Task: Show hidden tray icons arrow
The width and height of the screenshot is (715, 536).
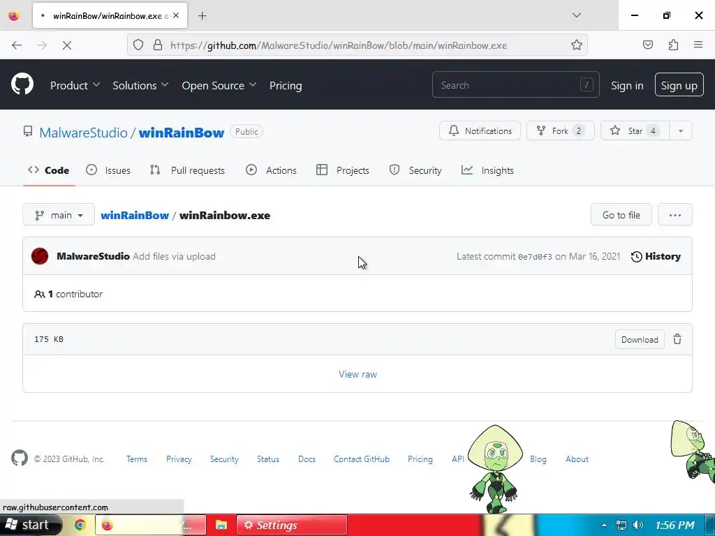Action: (x=604, y=525)
